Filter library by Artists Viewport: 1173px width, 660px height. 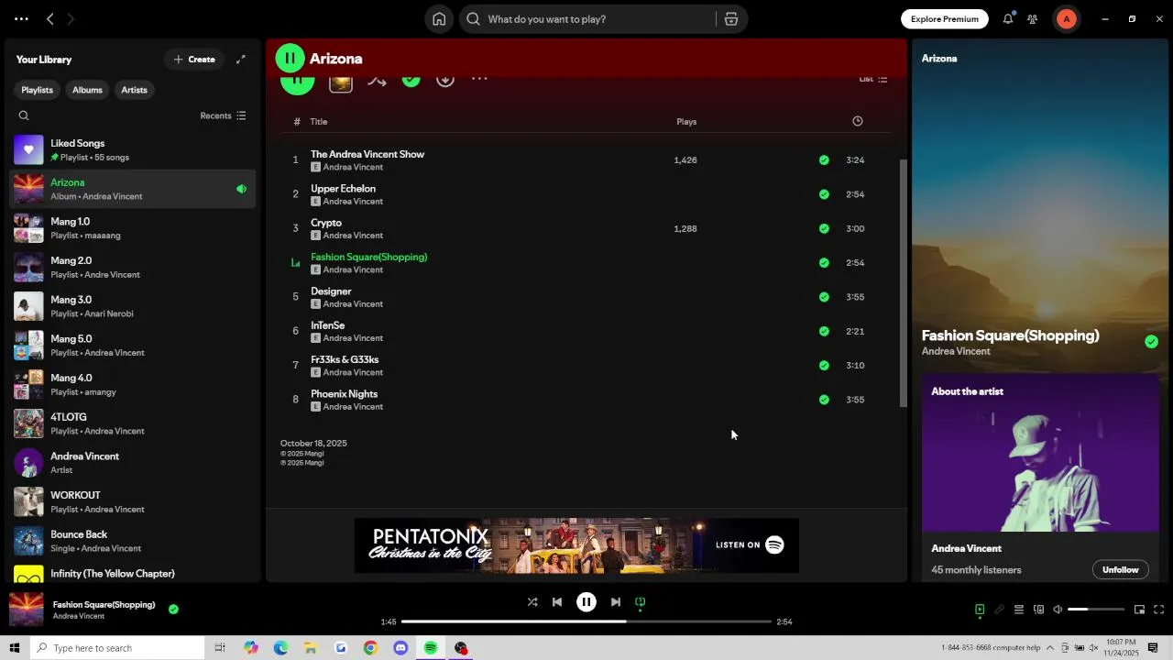click(x=134, y=90)
